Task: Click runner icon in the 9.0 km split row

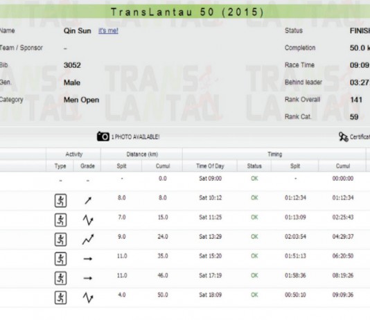Action: (x=61, y=240)
